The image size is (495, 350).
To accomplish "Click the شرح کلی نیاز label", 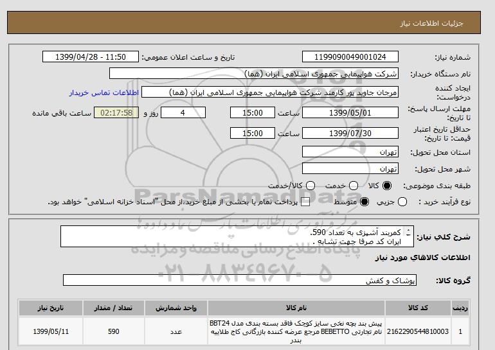I will pyautogui.click(x=444, y=237).
